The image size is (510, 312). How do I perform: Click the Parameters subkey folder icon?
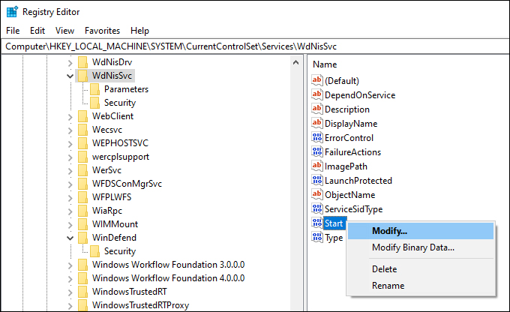(x=95, y=89)
